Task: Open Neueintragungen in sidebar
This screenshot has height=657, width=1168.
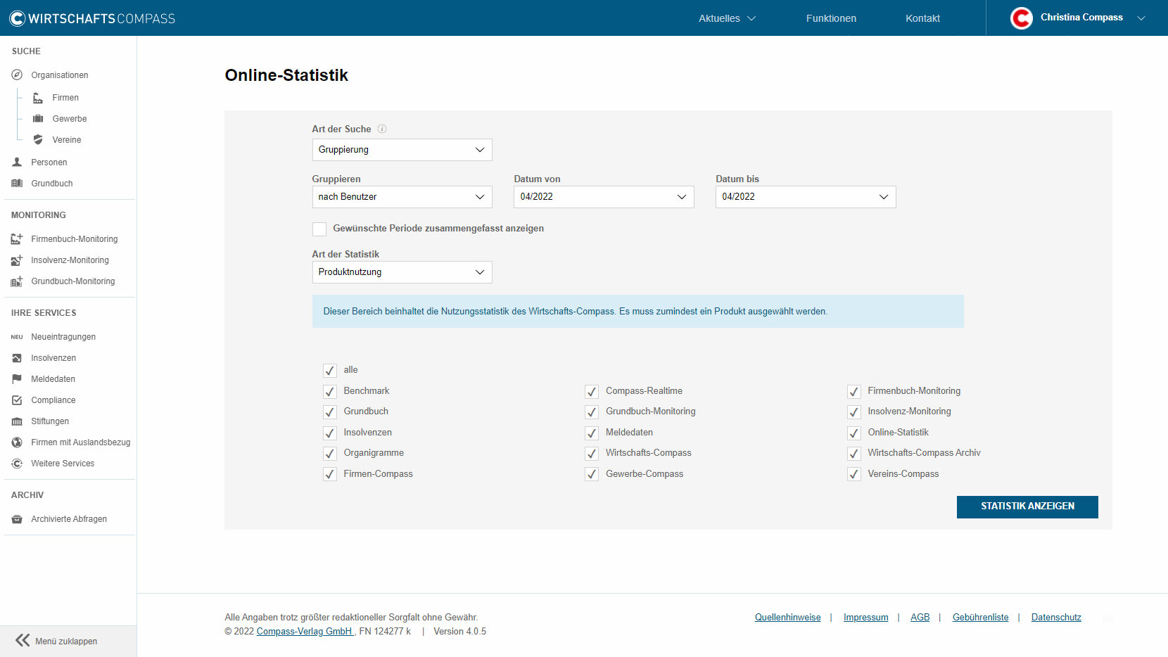Action: (x=63, y=337)
